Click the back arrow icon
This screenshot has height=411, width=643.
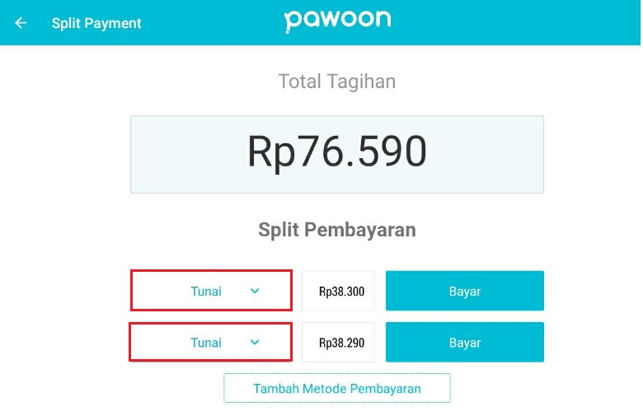point(21,23)
